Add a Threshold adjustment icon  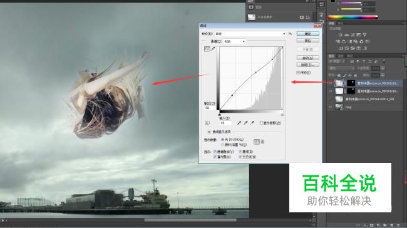tap(353, 48)
